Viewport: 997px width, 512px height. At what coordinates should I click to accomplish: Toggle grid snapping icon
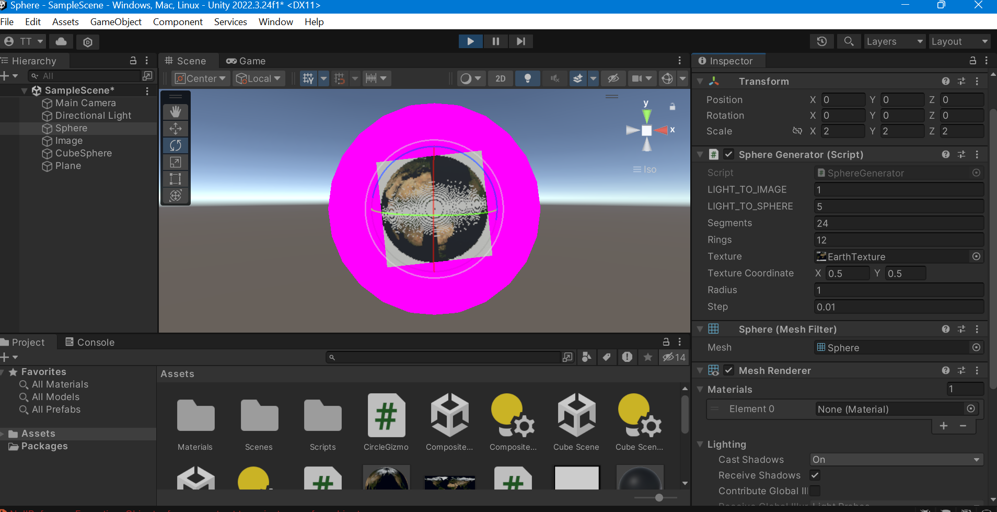tap(340, 78)
